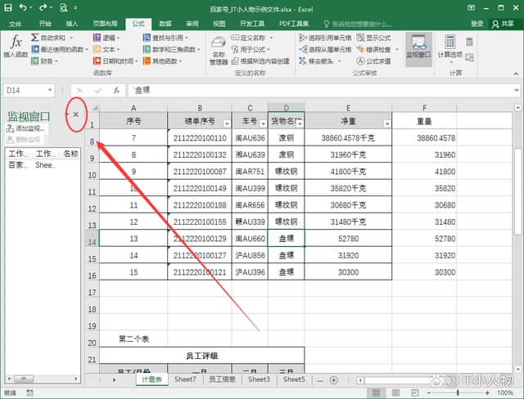Image resolution: width=524 pixels, height=399 pixels.
Task: Click cell containing 2112220100129
Action: [200, 238]
